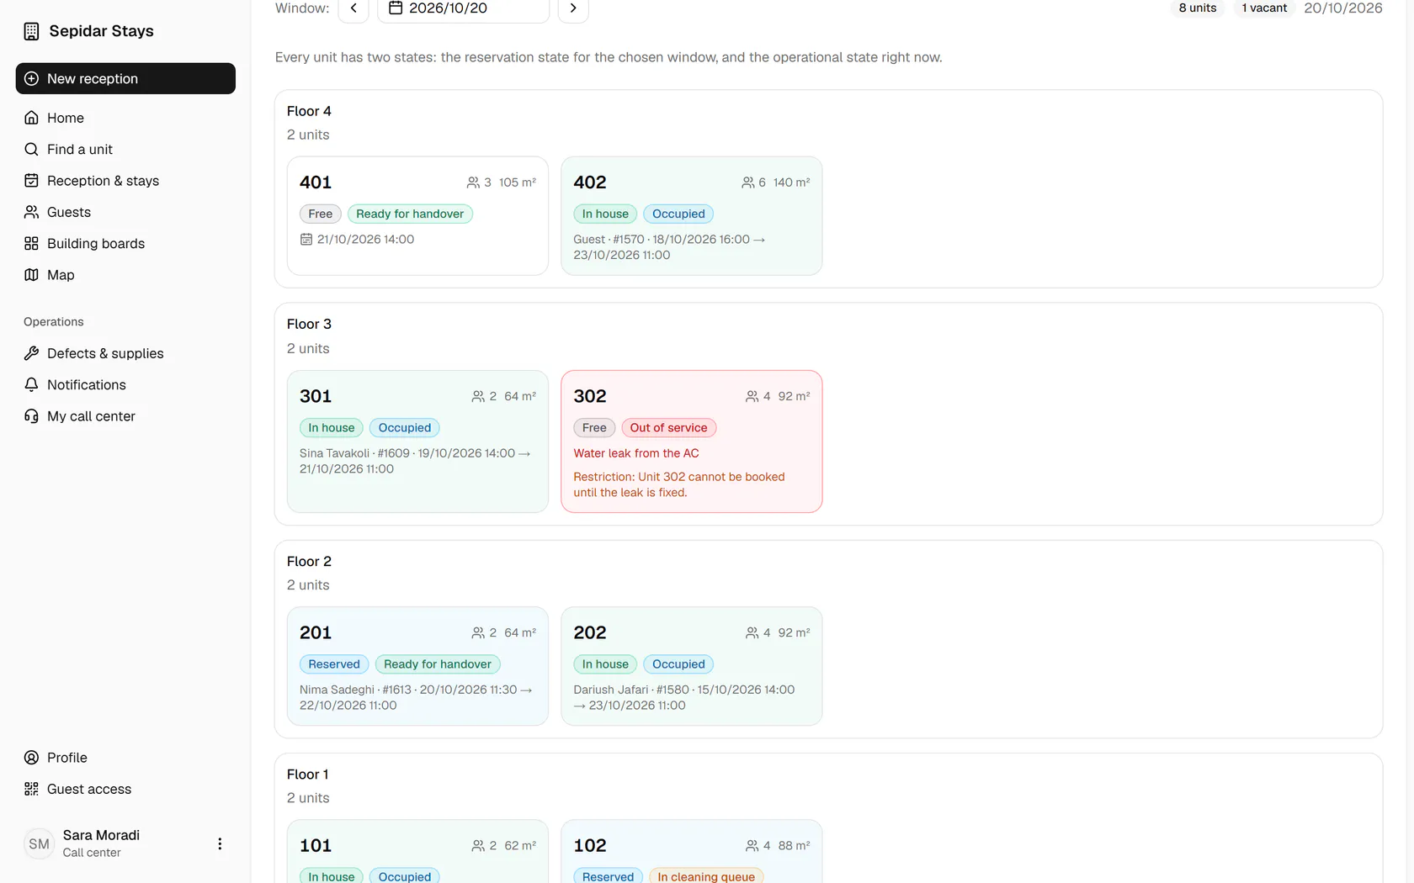Click the Notifications bell icon
Image resolution: width=1414 pixels, height=883 pixels.
[x=31, y=384]
